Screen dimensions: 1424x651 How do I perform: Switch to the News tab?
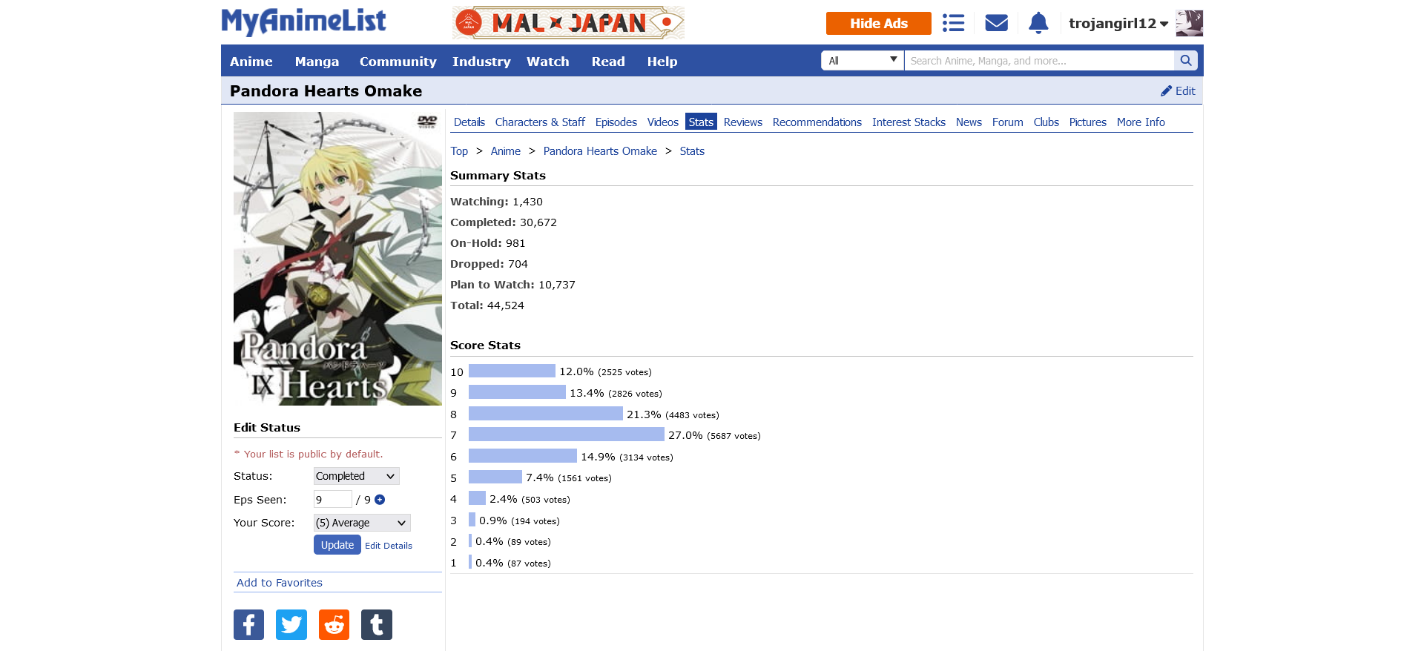[x=969, y=122]
